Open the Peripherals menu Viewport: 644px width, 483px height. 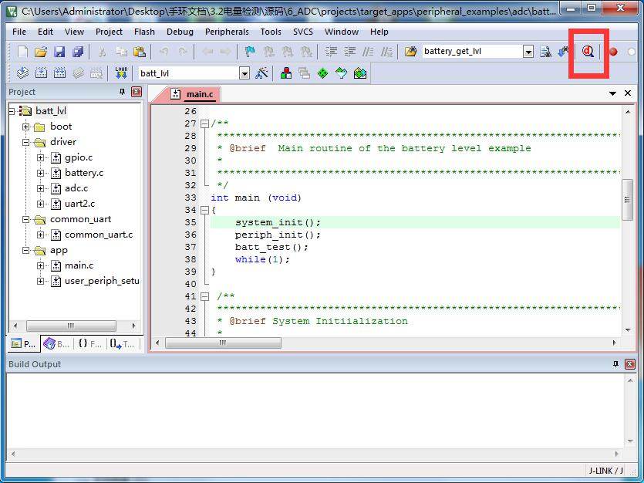click(x=227, y=32)
